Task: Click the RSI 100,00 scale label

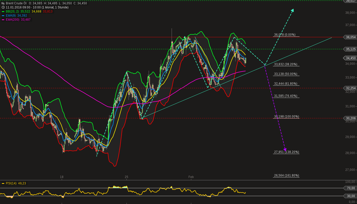Action: [x=350, y=182]
